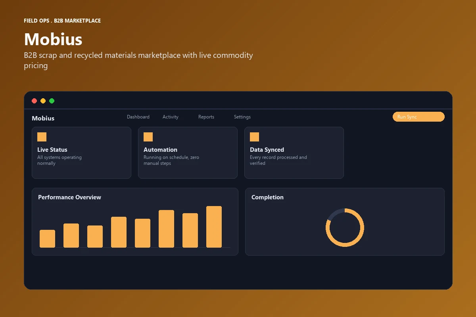Open the Dashboard tab
The height and width of the screenshot is (317, 476).
point(138,117)
